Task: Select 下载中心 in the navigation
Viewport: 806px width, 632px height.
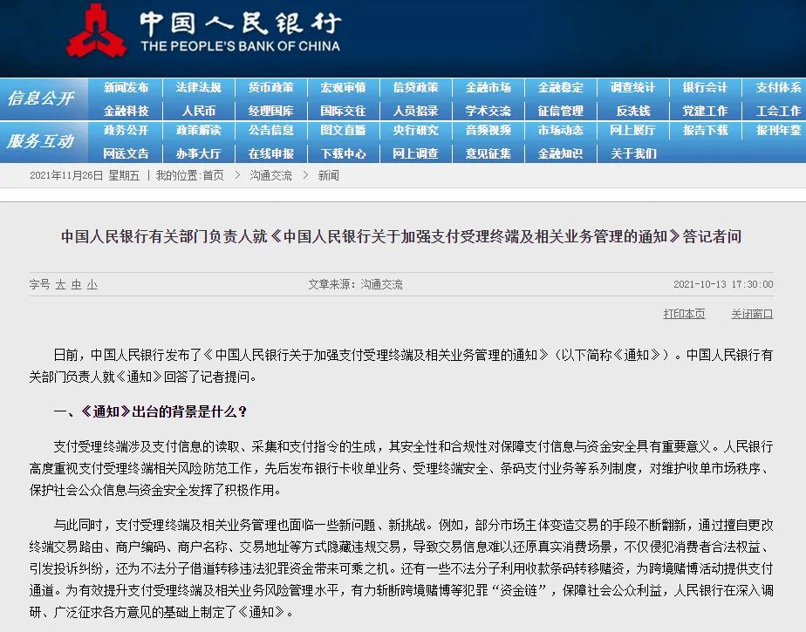Action: 344,153
